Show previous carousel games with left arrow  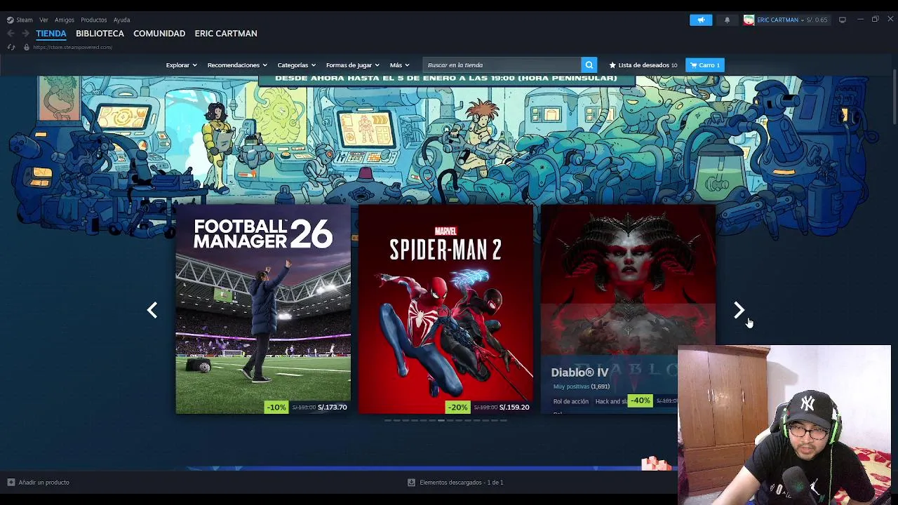click(x=152, y=310)
